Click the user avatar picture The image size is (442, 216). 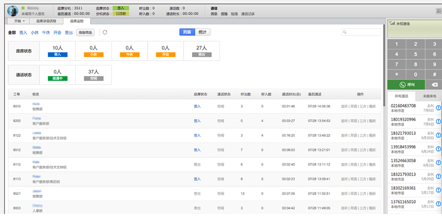(13, 11)
